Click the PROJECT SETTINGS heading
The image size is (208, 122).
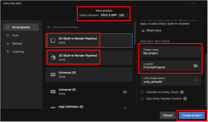(155, 41)
